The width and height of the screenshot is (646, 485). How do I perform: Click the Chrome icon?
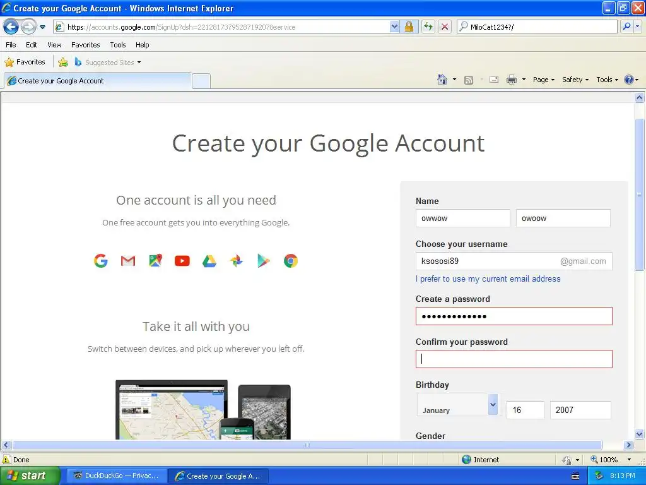pyautogui.click(x=290, y=261)
